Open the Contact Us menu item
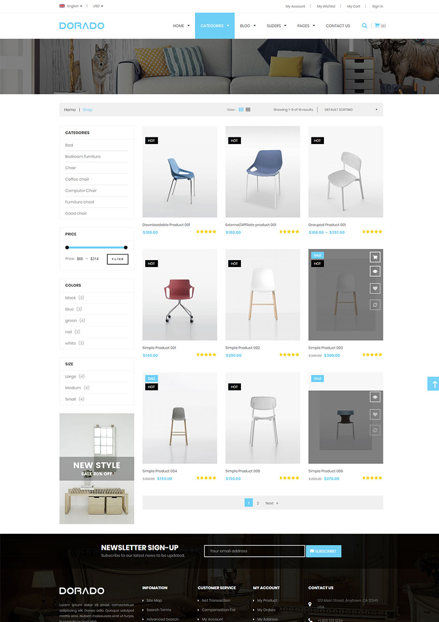Screen dimensions: 439x622 pyautogui.click(x=338, y=25)
